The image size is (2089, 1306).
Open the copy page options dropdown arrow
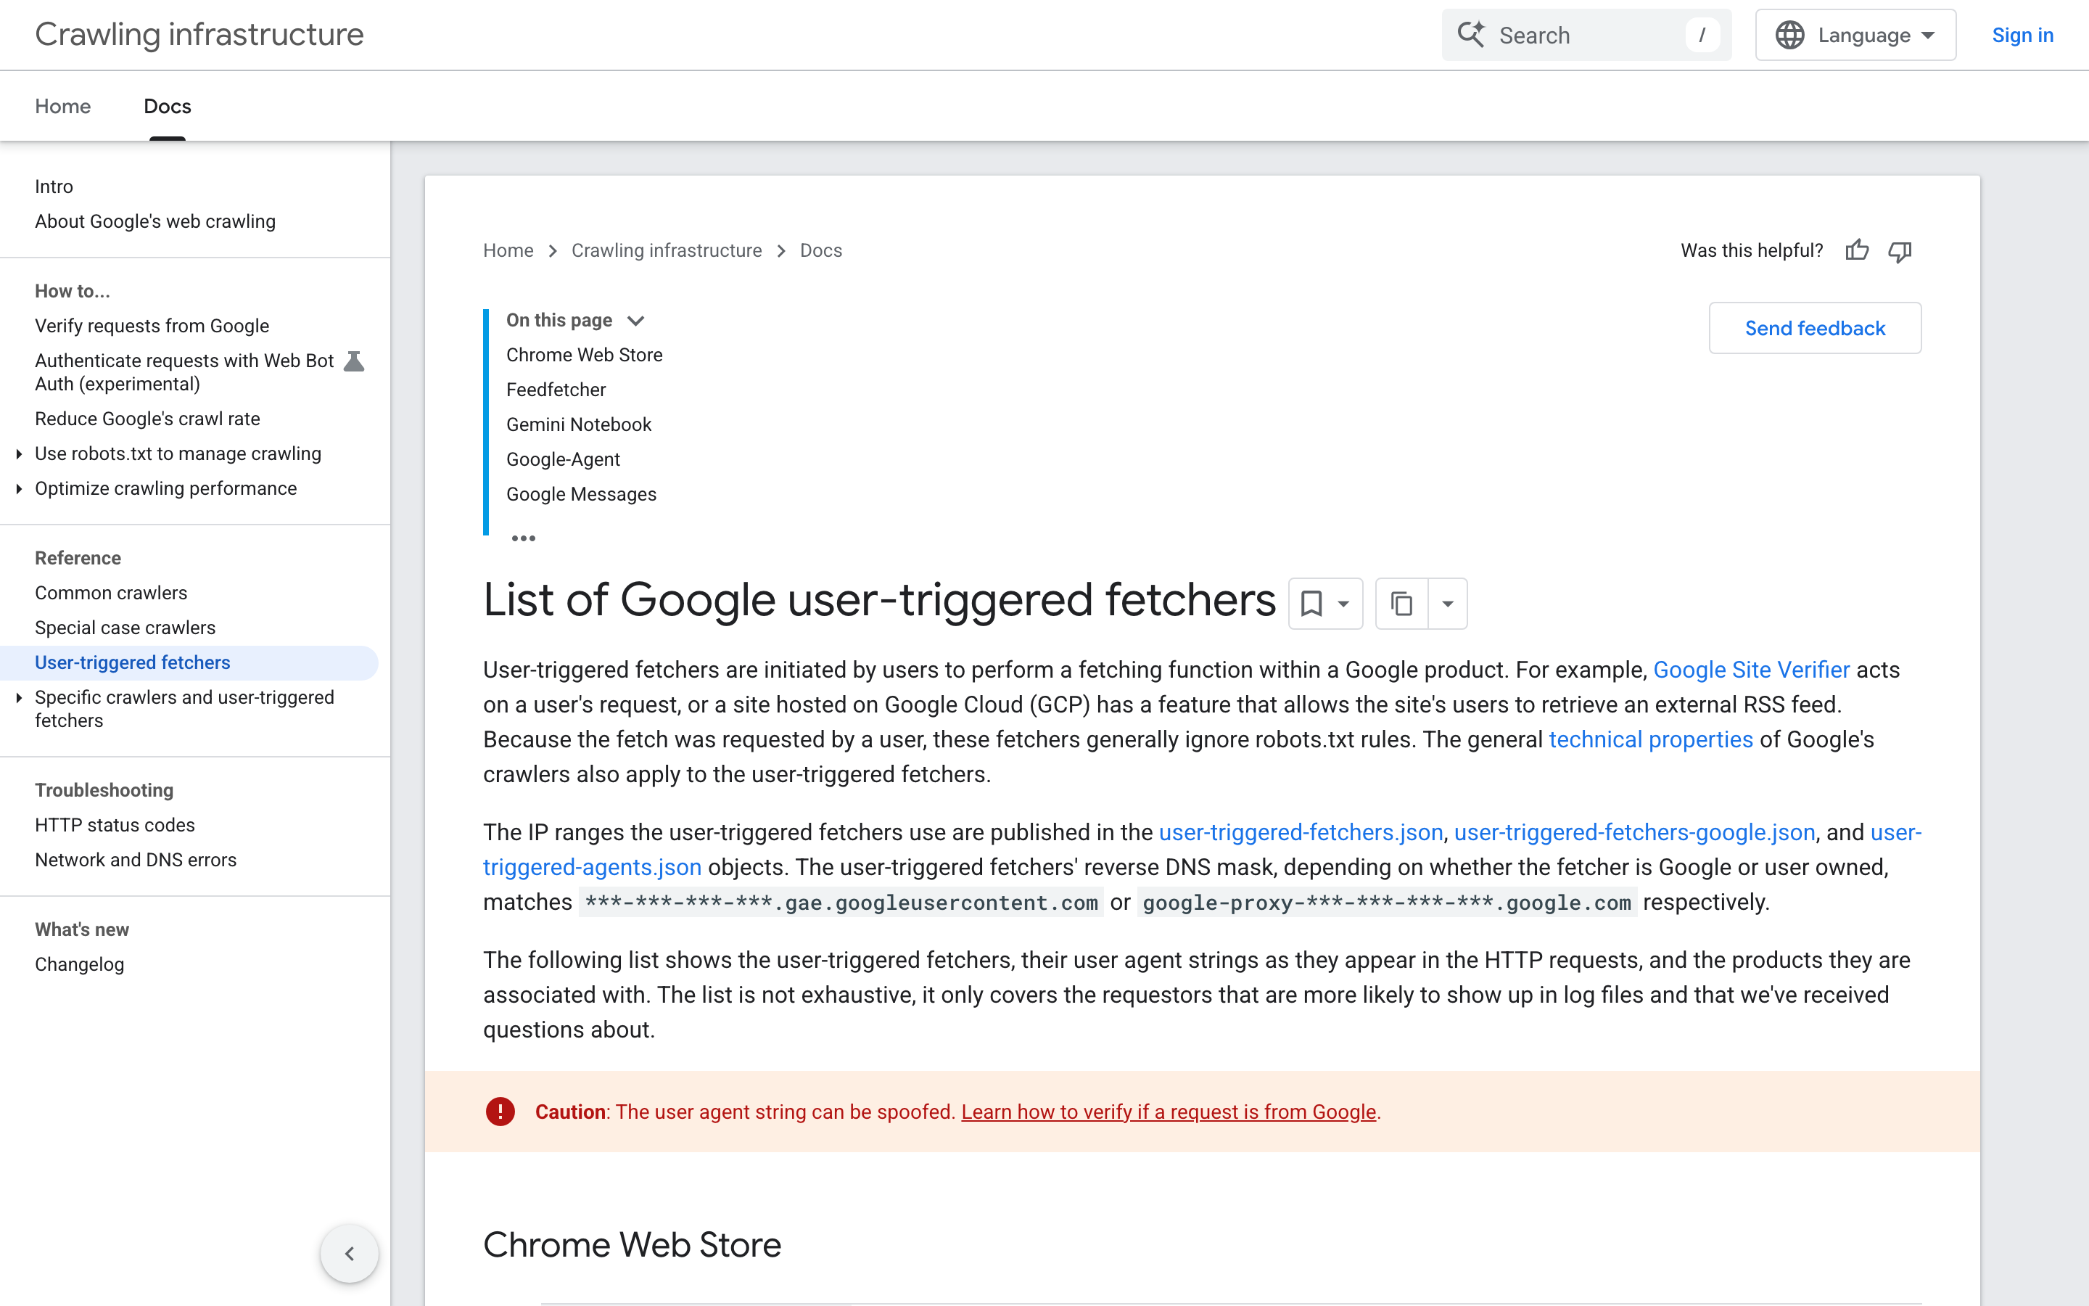[x=1448, y=603]
